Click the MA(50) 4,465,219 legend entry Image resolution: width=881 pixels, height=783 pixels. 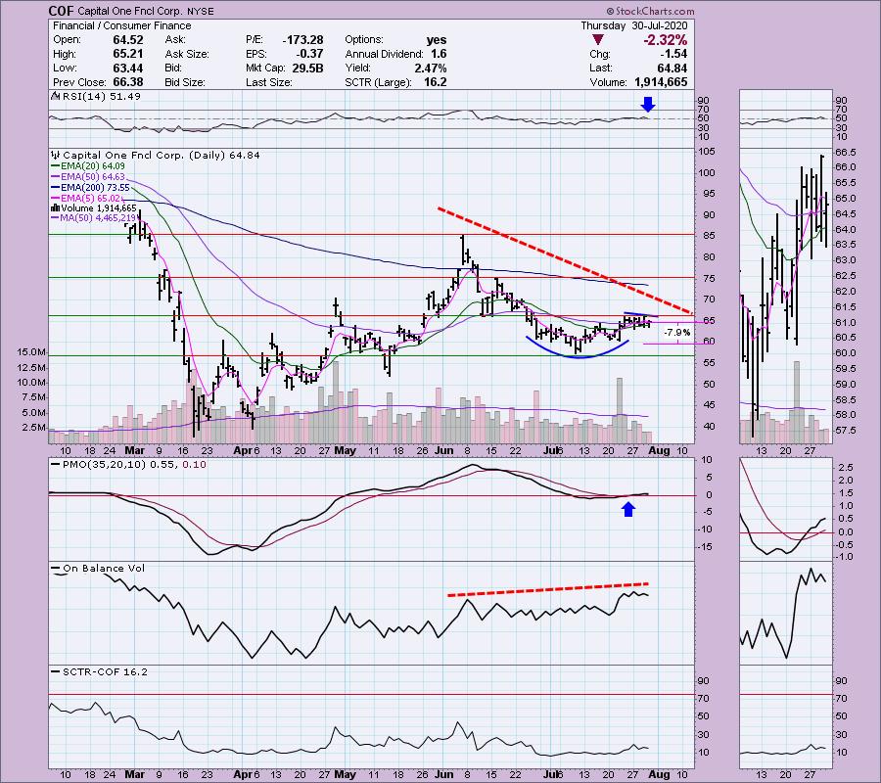click(x=99, y=218)
